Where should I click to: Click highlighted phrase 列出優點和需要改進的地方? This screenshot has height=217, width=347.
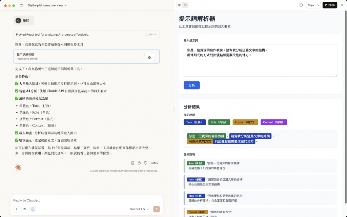234,141
